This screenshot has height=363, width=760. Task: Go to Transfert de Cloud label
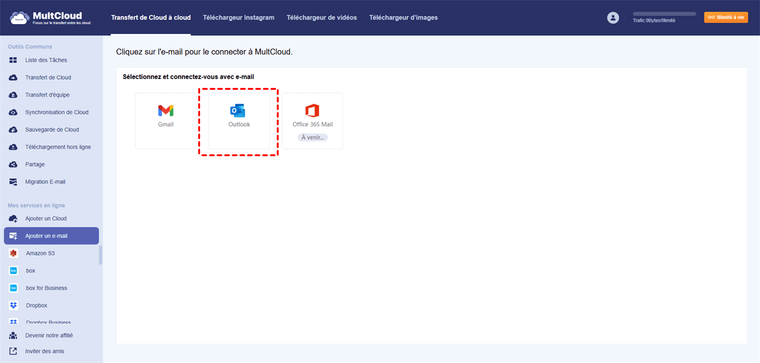48,78
